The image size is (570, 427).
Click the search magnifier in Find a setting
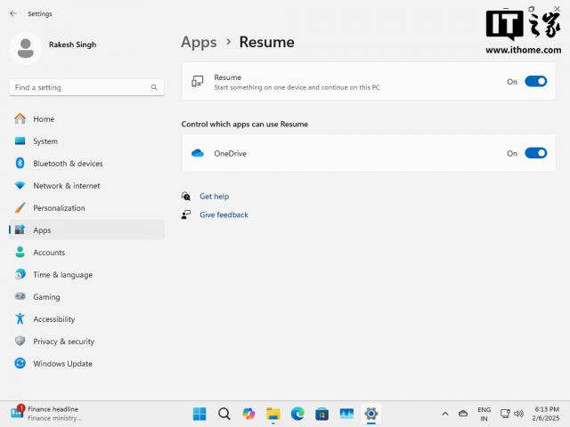pyautogui.click(x=154, y=87)
